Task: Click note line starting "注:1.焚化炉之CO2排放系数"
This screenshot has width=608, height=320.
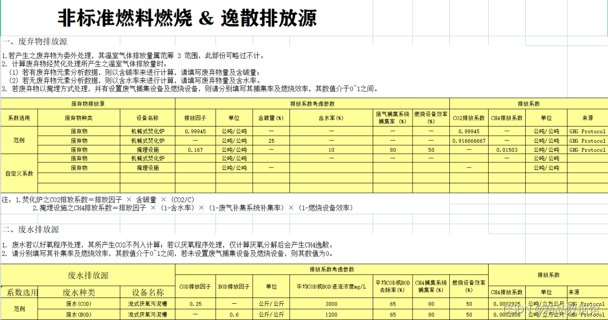Action: [98, 200]
